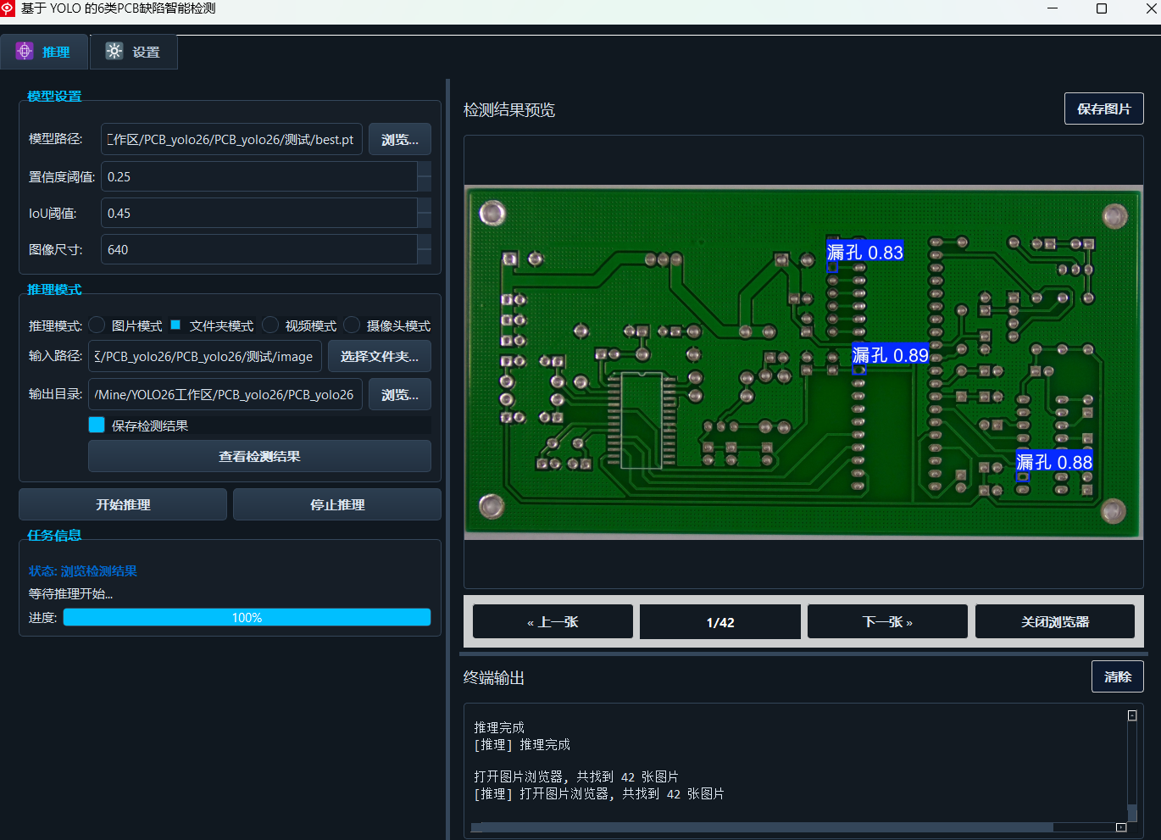Click the 置信度阈值 value 0.25
This screenshot has height=840, width=1161.
click(259, 176)
